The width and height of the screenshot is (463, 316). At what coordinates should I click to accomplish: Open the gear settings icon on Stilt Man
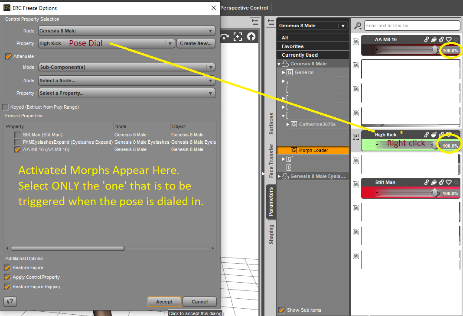click(x=456, y=182)
